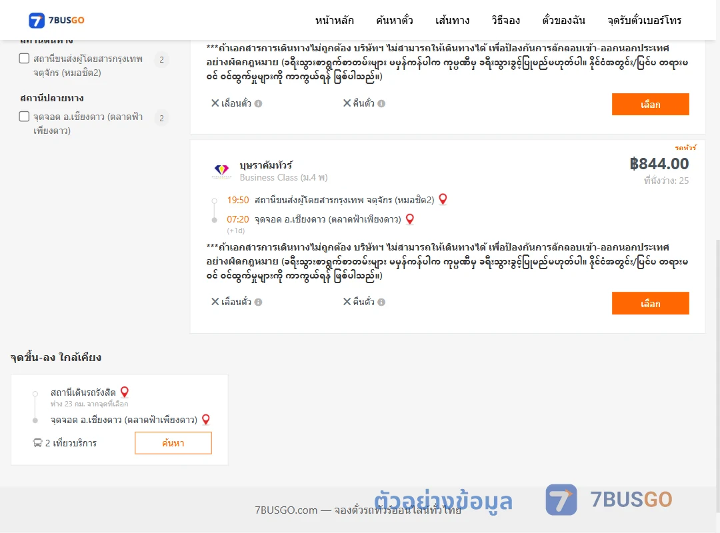Click map pin beside จุดจอด อ.เชียงดาว in nearby box
This screenshot has width=720, height=533.
coord(206,419)
